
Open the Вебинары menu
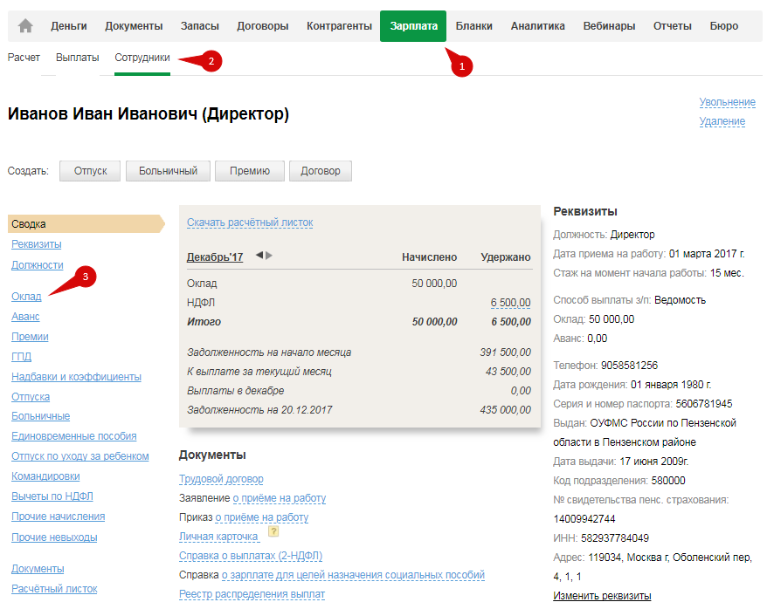[x=609, y=26]
